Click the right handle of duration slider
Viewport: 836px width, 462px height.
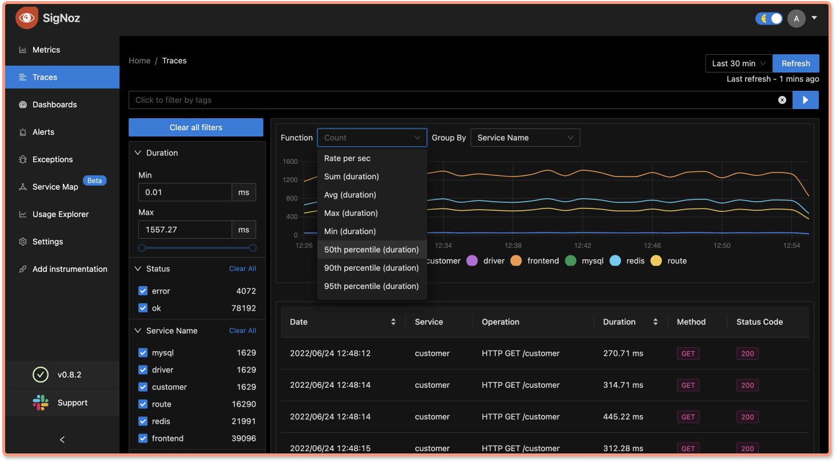[x=253, y=248]
